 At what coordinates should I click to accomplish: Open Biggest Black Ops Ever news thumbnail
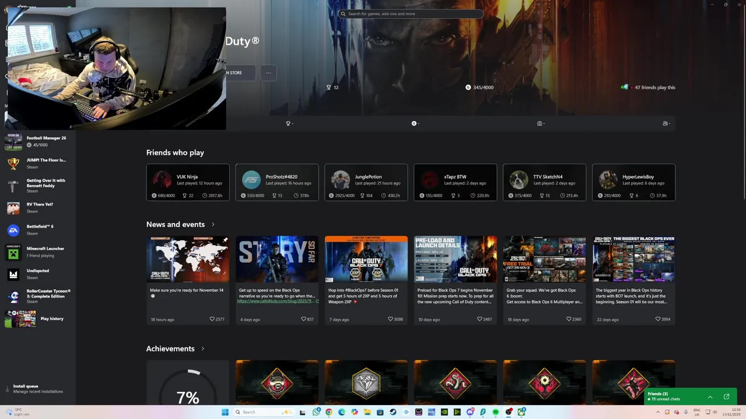[634, 259]
